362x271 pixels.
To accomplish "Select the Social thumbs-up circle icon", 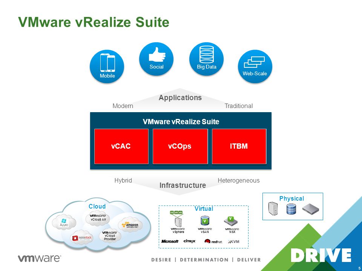I will [156, 59].
